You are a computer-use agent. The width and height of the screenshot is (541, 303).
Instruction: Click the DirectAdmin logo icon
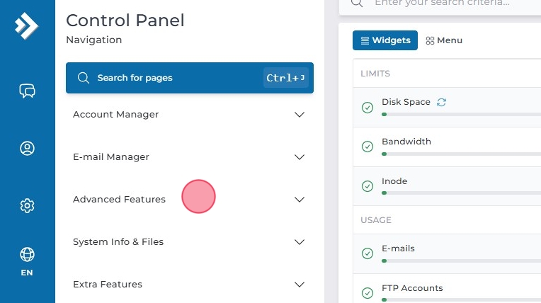[x=27, y=27]
